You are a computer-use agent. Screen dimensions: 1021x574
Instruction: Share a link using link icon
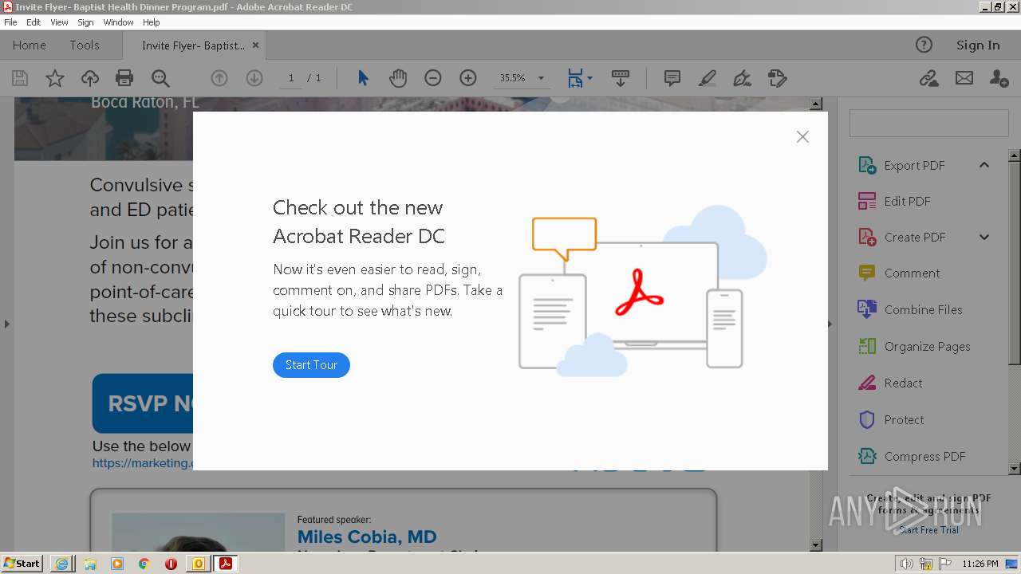click(928, 78)
